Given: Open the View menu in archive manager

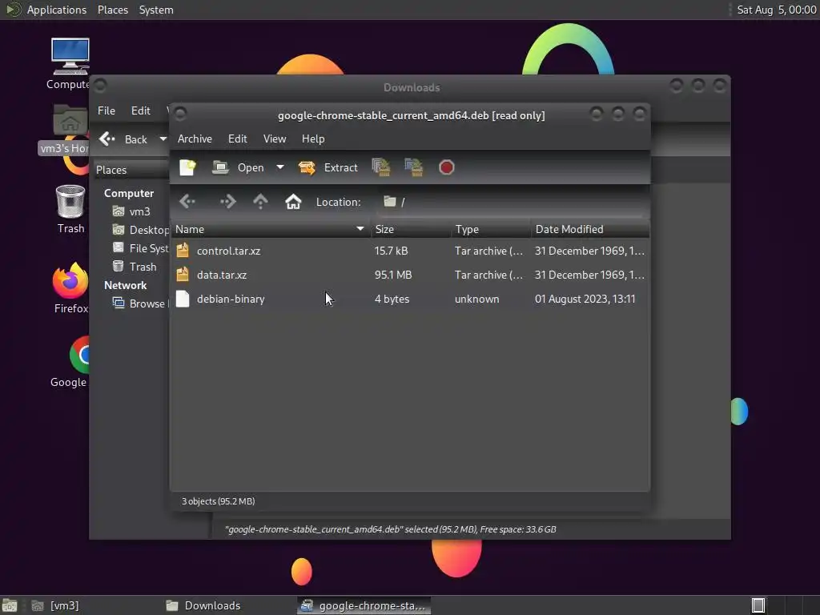Looking at the screenshot, I should coord(275,139).
